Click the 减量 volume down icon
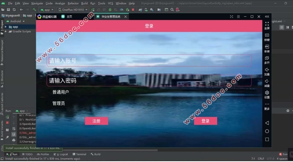293x162 pixels. pyautogui.click(x=267, y=83)
